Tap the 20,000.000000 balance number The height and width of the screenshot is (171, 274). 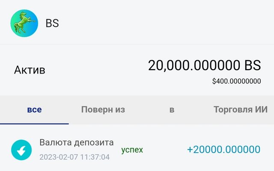coord(194,65)
